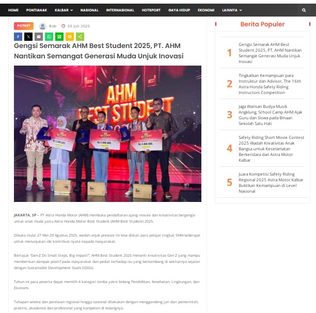
Task: Click ranking number 2 in Berita Populer
Action: coord(229,84)
